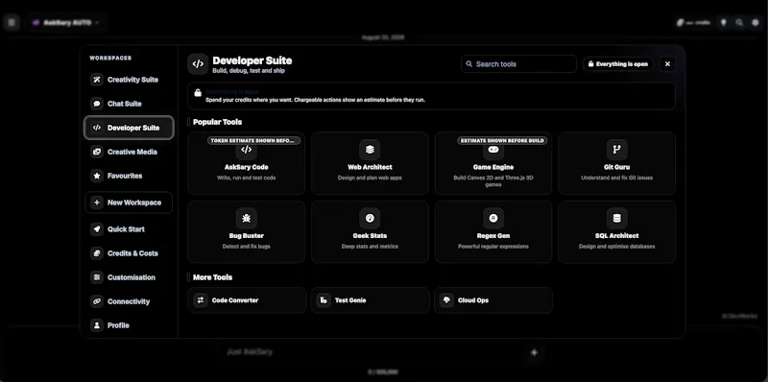Click the sparkle button beside message input
The height and width of the screenshot is (382, 768).
(x=535, y=352)
